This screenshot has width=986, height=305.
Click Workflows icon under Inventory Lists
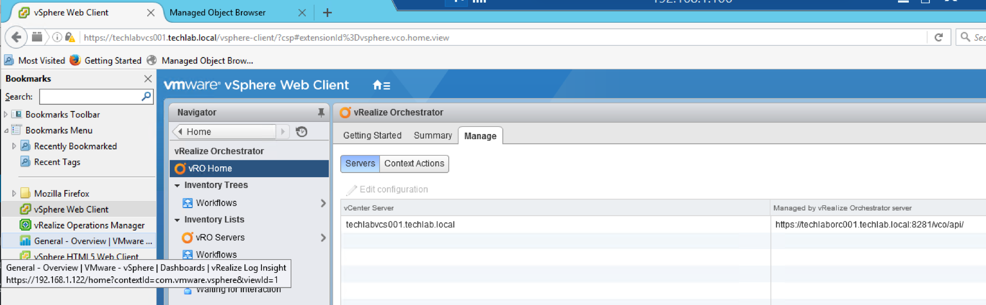pos(187,254)
